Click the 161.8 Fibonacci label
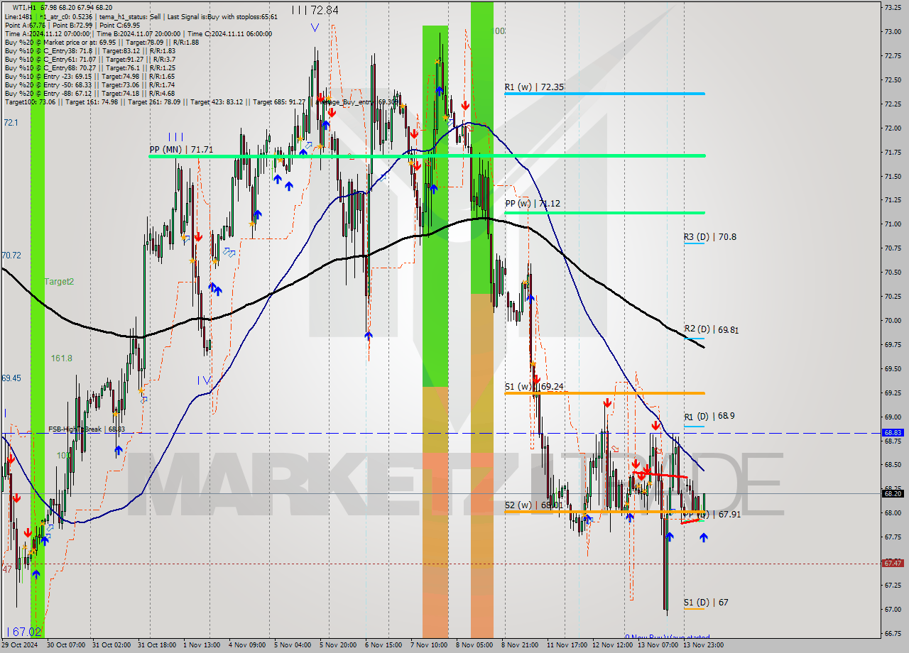 click(62, 358)
